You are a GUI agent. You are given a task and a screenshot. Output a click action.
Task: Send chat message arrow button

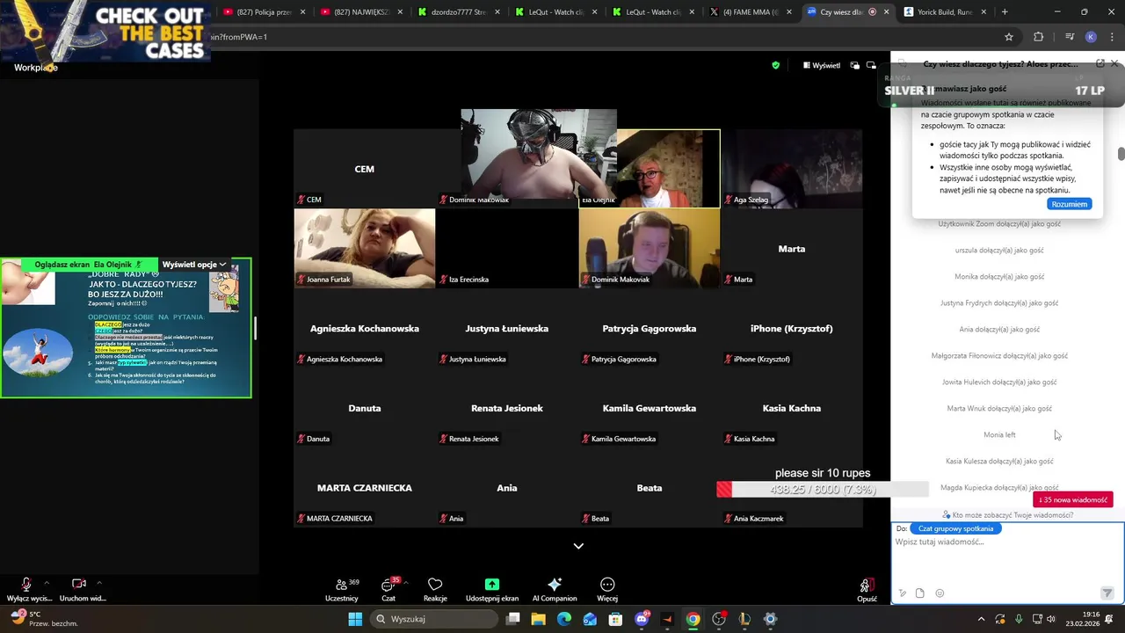[1107, 593]
